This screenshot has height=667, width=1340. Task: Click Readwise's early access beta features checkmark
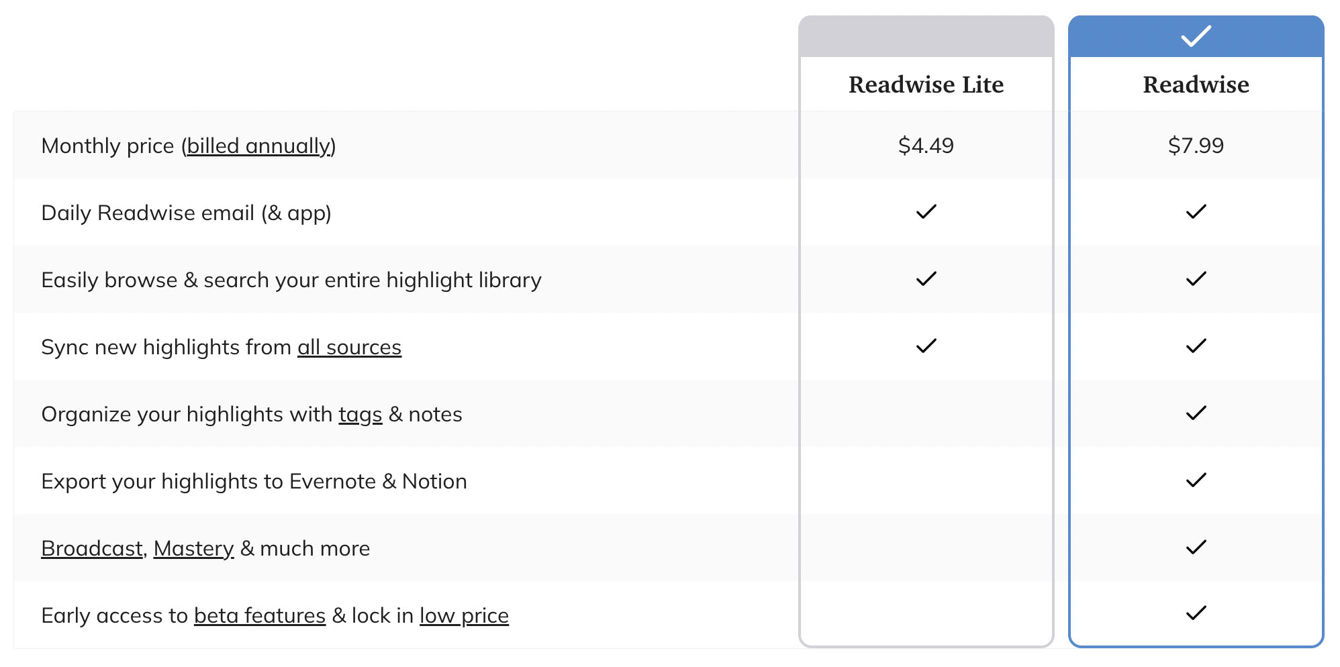click(x=1196, y=613)
